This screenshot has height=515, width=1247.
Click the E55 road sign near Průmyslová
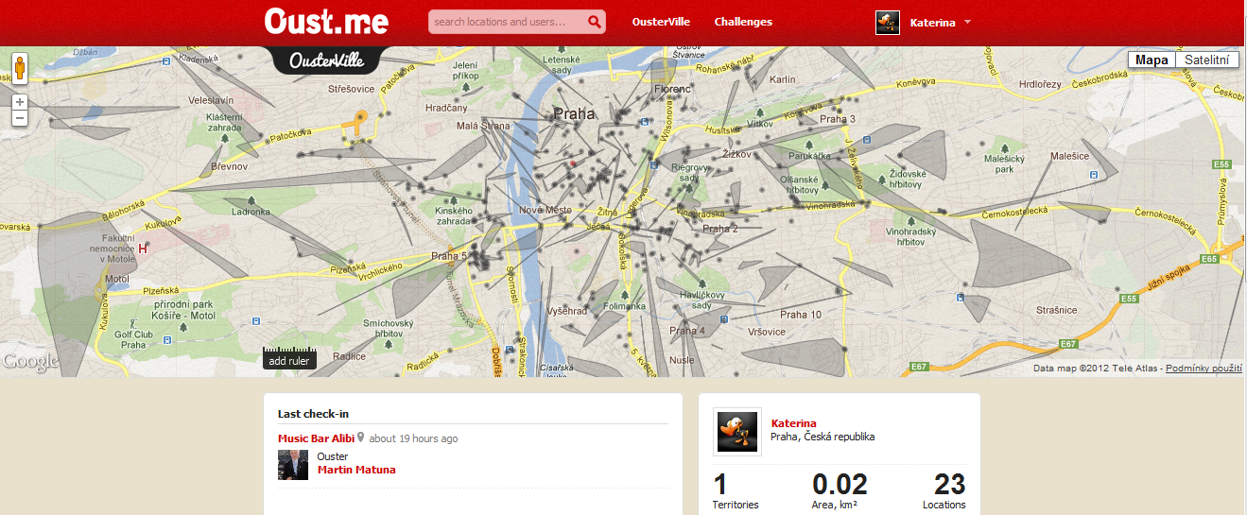pyautogui.click(x=1221, y=165)
